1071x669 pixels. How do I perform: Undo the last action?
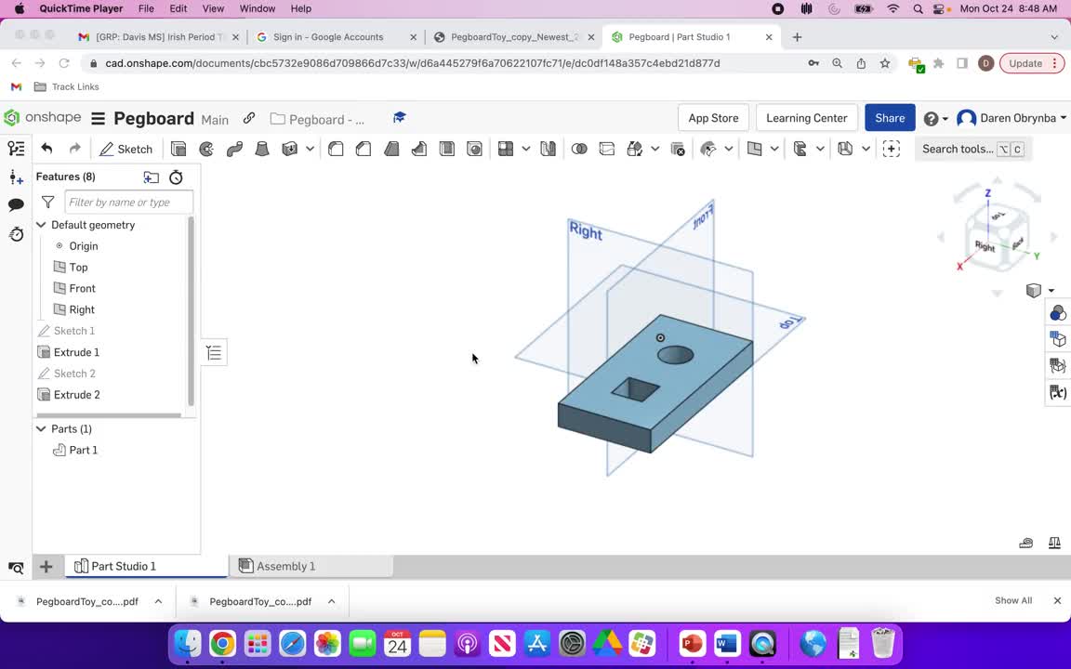pyautogui.click(x=46, y=149)
